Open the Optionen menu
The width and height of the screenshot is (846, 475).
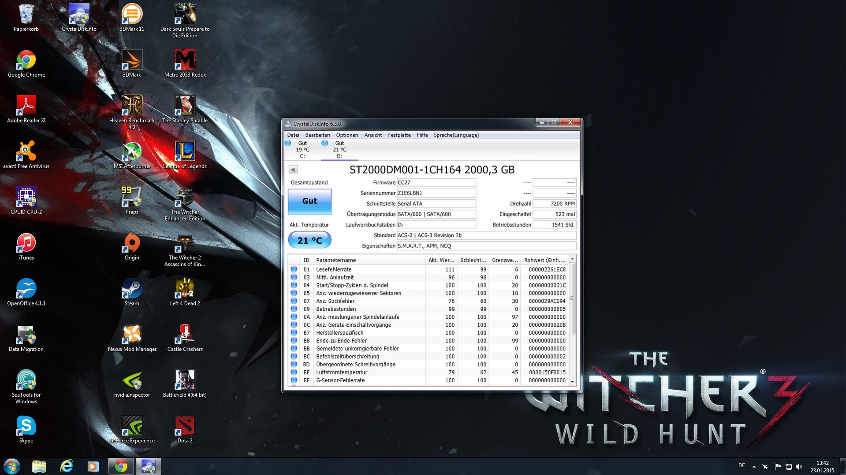tap(347, 135)
